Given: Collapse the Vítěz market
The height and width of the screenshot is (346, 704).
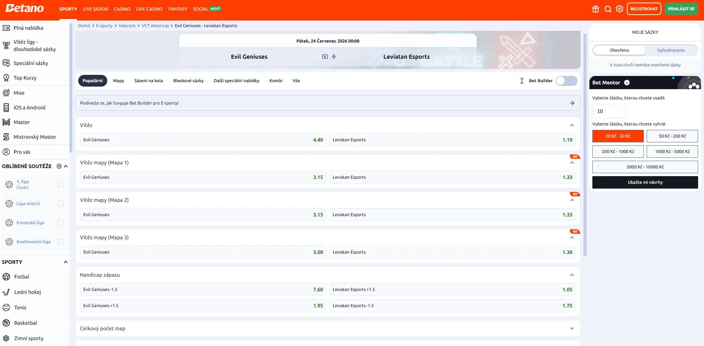Looking at the screenshot, I should pos(572,125).
